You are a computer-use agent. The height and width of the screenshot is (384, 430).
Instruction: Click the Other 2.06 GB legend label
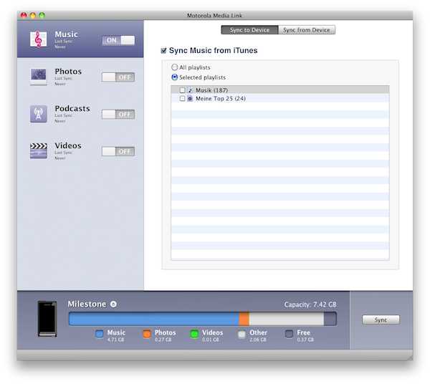[258, 335]
